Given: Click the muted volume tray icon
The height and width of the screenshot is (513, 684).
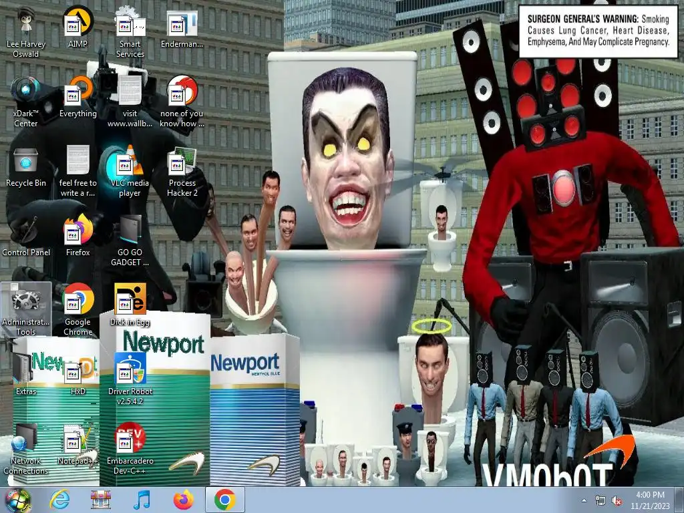Looking at the screenshot, I should [x=617, y=501].
